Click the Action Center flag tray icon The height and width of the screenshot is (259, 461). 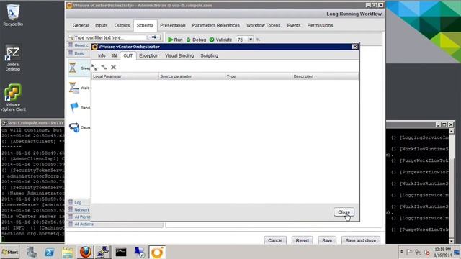pyautogui.click(x=409, y=252)
